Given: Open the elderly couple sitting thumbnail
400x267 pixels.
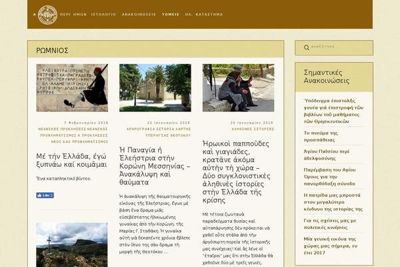Looking at the screenshot, I should pos(238,87).
